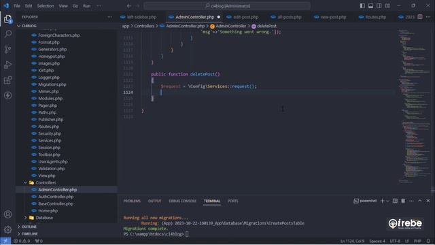Launch a new terminal with plus icon
Image resolution: width=435 pixels, height=245 pixels.
[382, 201]
